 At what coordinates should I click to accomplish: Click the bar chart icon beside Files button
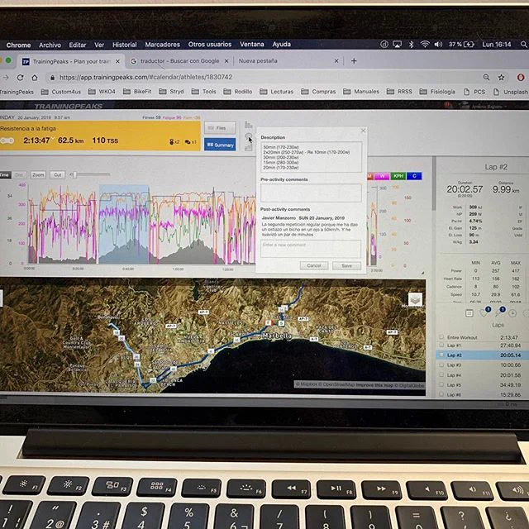(248, 125)
